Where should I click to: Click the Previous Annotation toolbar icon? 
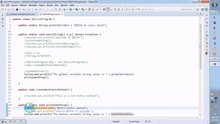click(133, 9)
